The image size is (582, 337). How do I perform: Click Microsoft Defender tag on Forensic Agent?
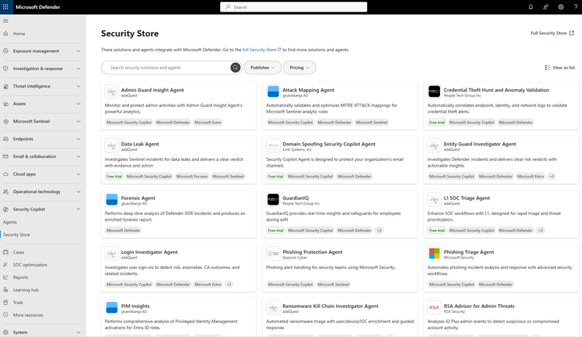tap(124, 230)
